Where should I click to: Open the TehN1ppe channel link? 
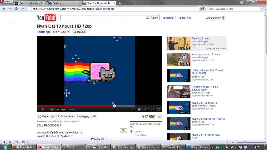[44, 32]
